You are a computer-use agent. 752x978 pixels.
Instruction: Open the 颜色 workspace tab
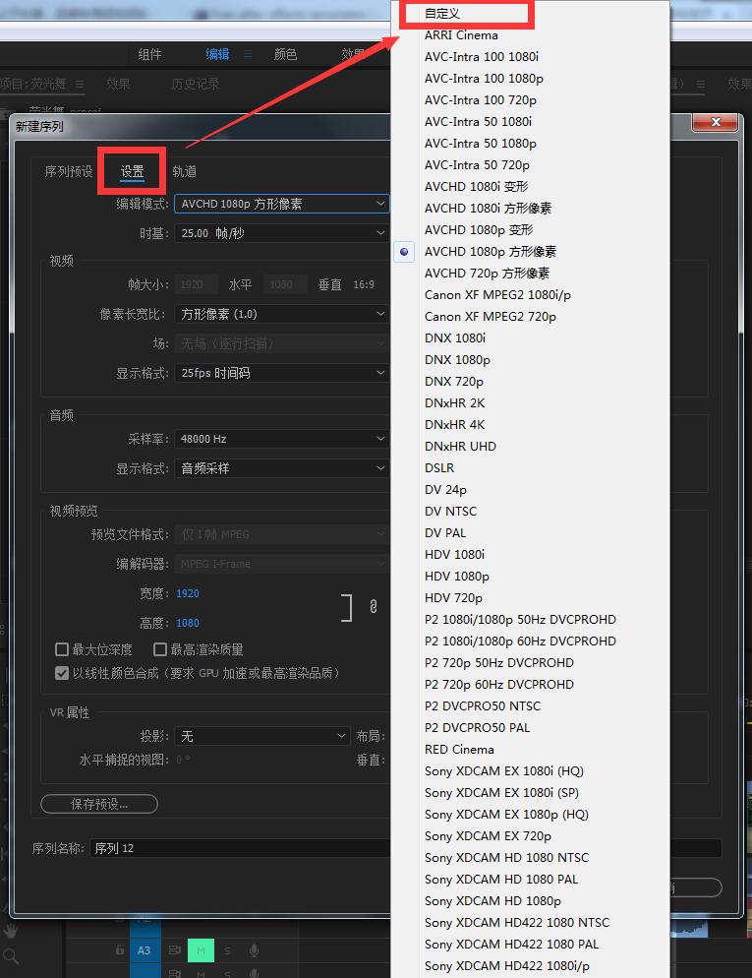point(285,54)
